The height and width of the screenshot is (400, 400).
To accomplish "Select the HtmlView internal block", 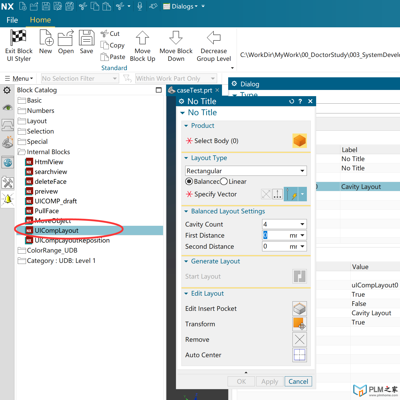I will tap(44, 162).
